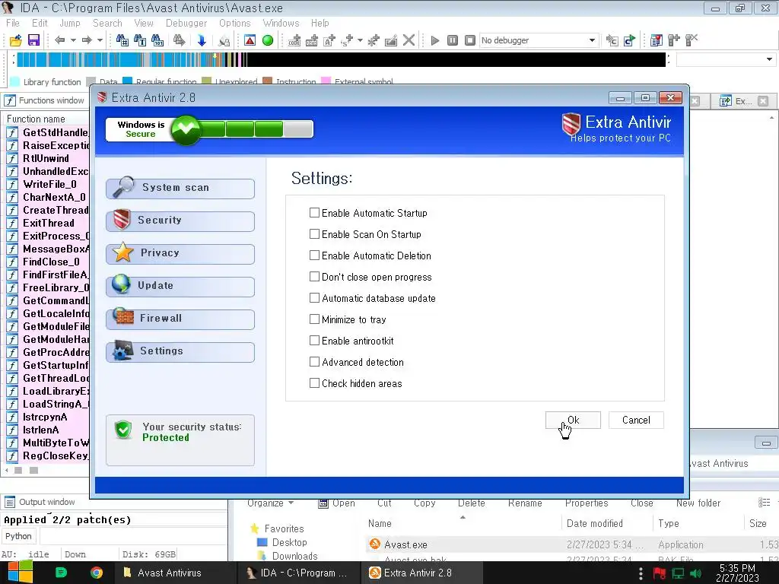Click the green check Windows is Secure icon
Screen dimensions: 779x584
point(186,129)
